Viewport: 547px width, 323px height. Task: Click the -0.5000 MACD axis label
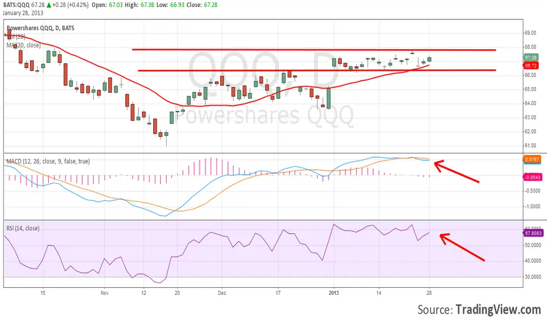tap(532, 191)
